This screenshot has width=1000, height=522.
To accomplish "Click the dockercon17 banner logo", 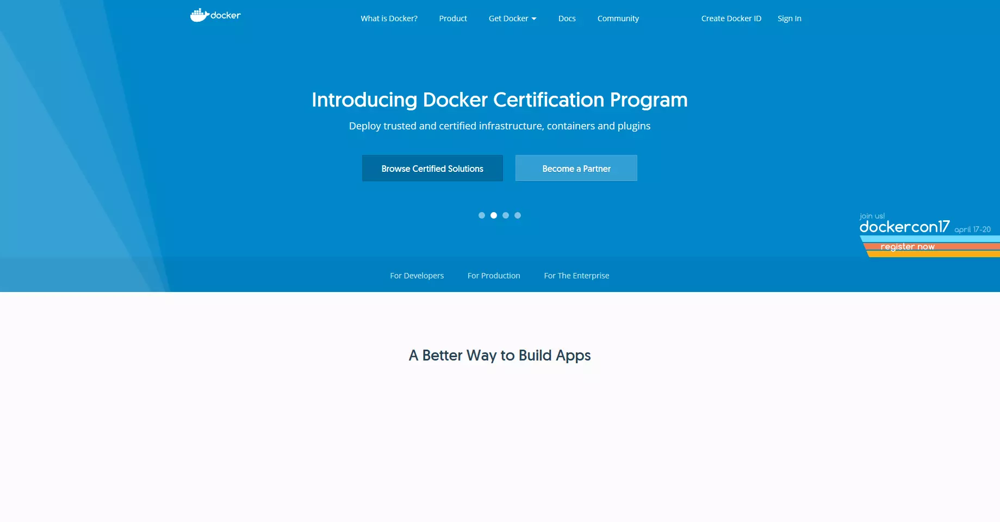I will [x=904, y=227].
